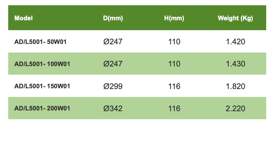Click the Model column header
Viewport: 276px width, 142px height.
pos(23,18)
